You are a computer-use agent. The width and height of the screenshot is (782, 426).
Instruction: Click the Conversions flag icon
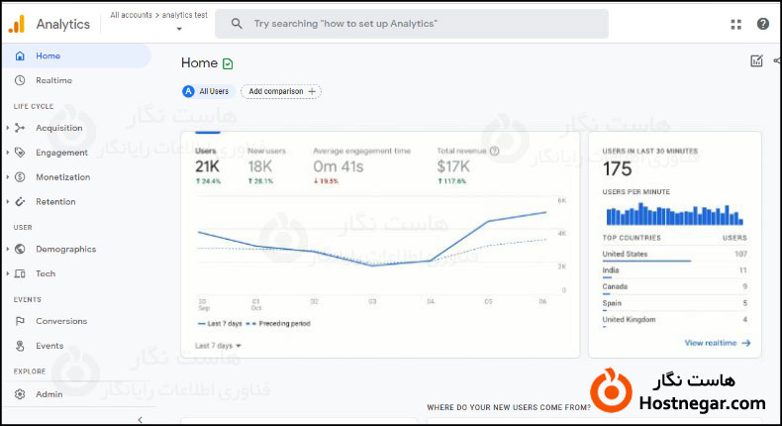tap(20, 321)
